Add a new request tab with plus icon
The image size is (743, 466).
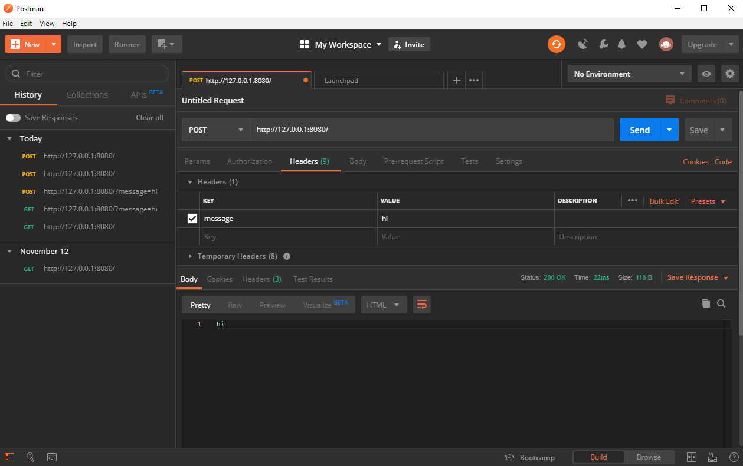click(456, 80)
